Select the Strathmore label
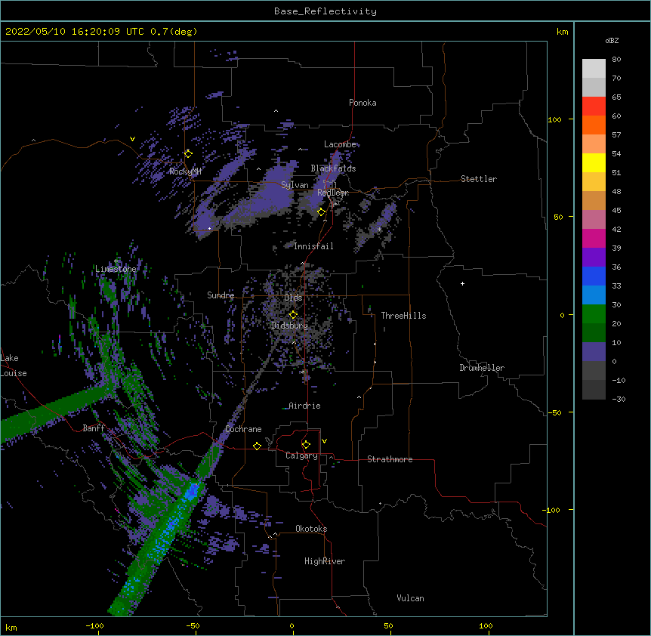The height and width of the screenshot is (636, 651). tap(390, 459)
